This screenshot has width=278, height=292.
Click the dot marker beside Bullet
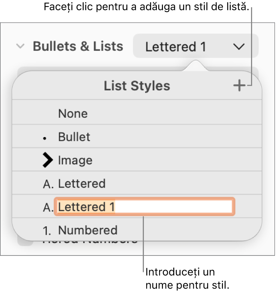point(45,139)
